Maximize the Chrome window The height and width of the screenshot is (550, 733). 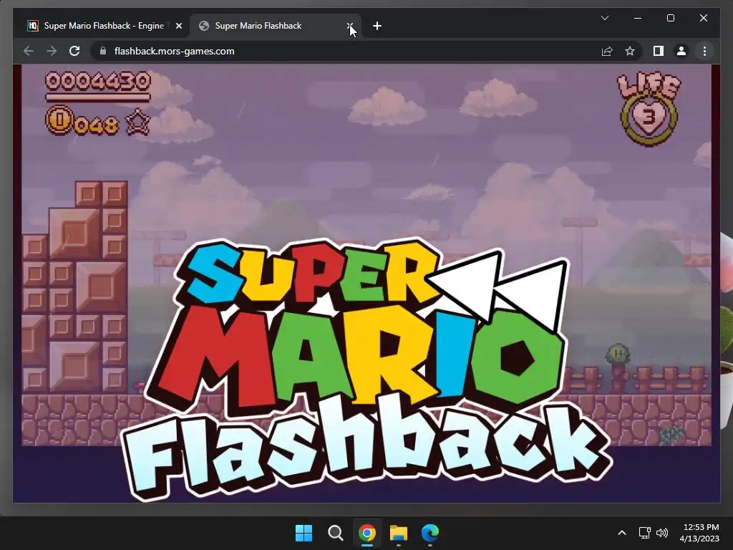[670, 18]
